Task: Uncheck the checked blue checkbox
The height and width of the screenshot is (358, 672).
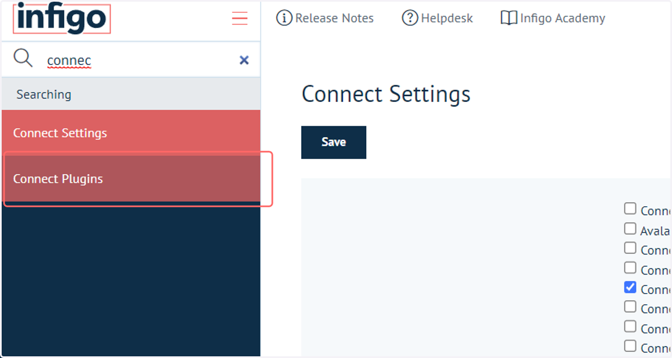Action: pos(630,287)
